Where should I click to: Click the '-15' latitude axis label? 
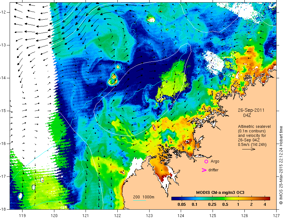point(4,111)
